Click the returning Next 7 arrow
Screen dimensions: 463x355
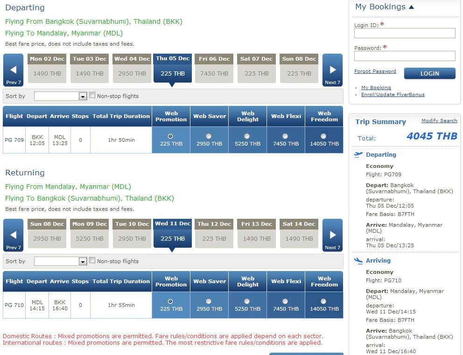(x=332, y=235)
